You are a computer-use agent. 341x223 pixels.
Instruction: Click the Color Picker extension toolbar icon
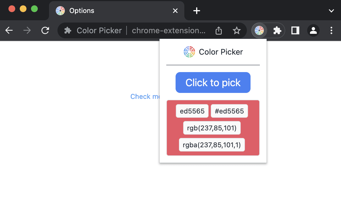[x=259, y=30]
